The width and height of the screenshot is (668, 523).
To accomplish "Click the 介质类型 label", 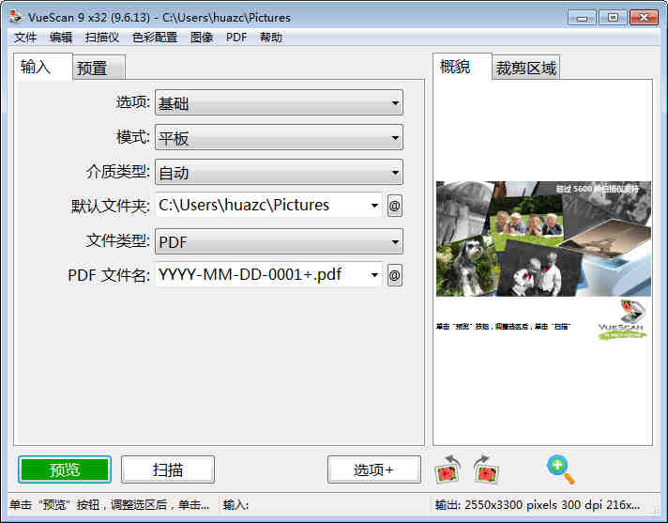I will coord(118,172).
